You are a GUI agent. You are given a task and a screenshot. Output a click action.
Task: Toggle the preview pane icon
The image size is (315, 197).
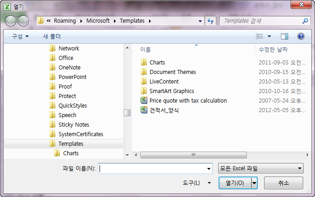pos(285,36)
